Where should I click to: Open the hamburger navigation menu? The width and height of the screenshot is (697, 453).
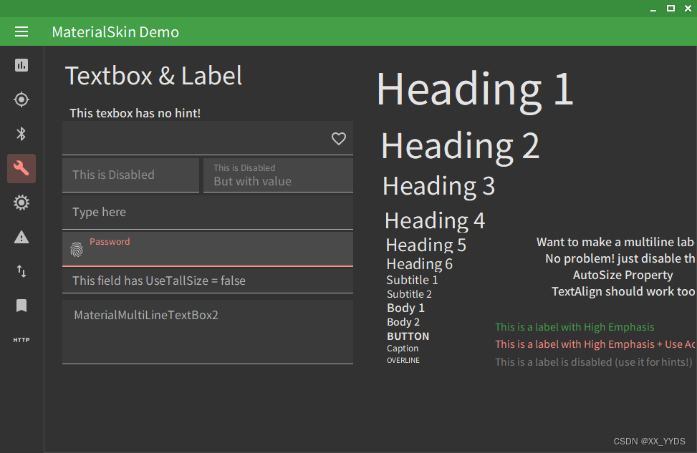pos(21,31)
